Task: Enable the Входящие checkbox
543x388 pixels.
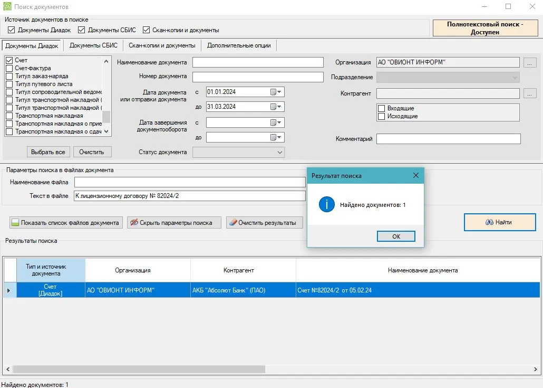Action: [x=382, y=108]
